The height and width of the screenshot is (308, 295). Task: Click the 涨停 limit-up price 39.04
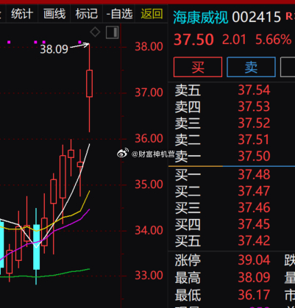[254, 259]
